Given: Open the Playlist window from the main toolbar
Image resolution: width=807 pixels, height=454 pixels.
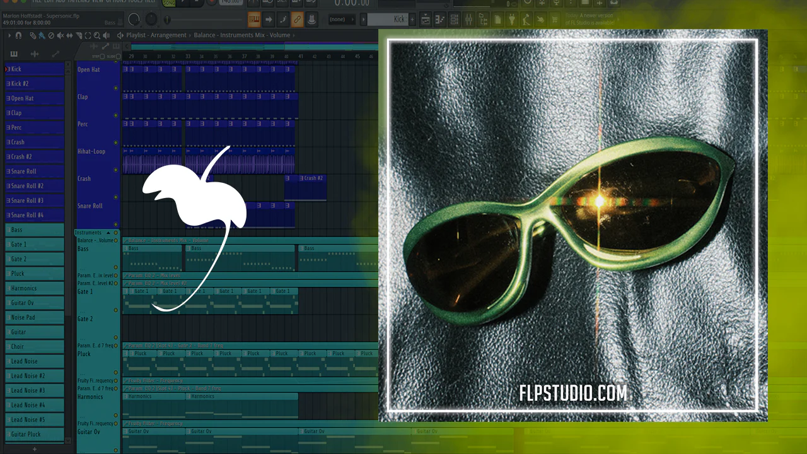Looking at the screenshot, I should click(x=426, y=20).
